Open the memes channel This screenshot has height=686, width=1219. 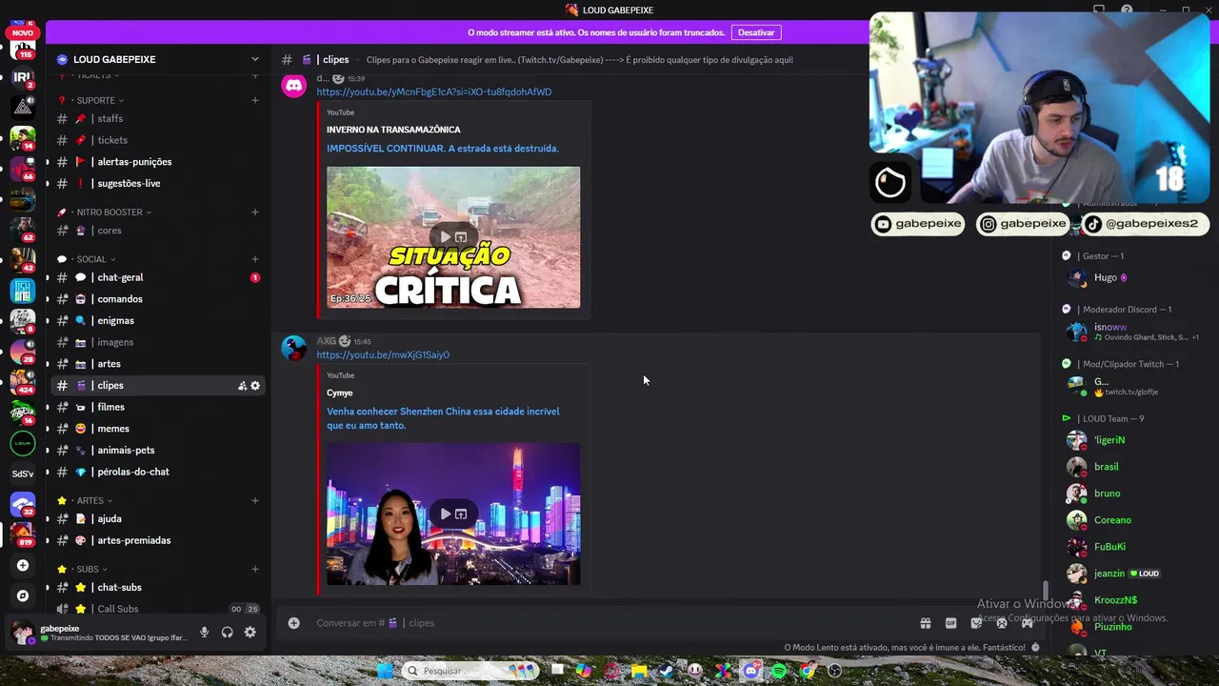[x=157, y=429]
